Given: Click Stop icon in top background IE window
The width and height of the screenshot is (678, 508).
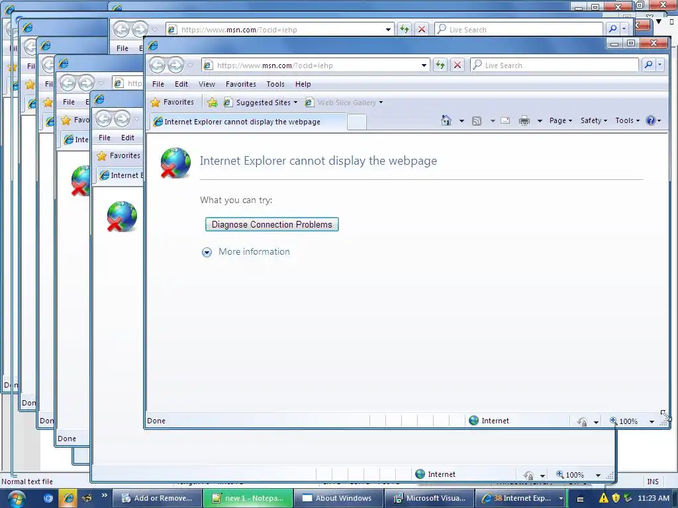Looking at the screenshot, I should point(422,29).
